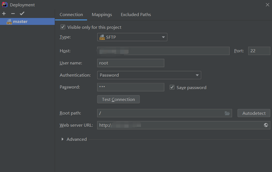Click the Test Connection button
Screen dimensions: 272x172
(x=119, y=99)
